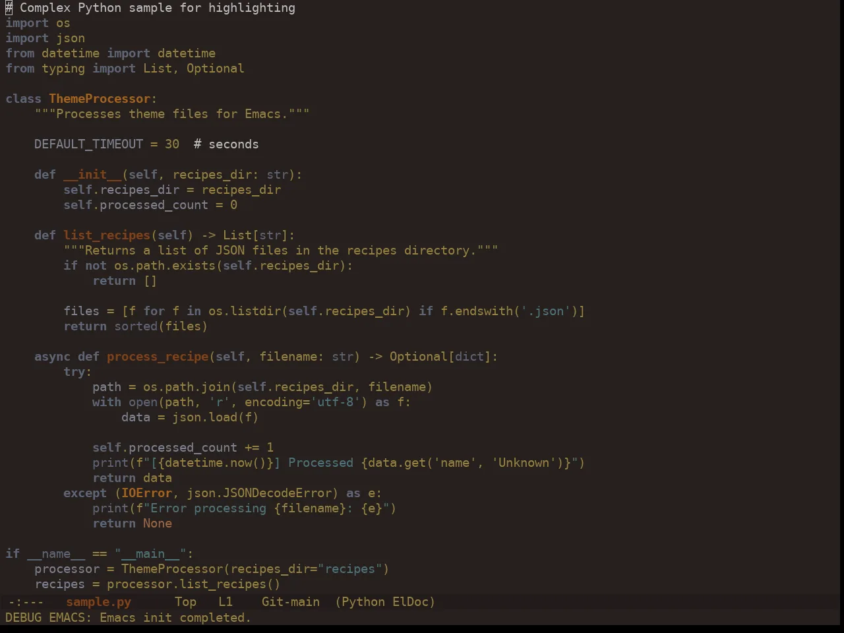Screen dimensions: 844x633
Task: Click the 'with open(path' statement
Action: click(251, 402)
